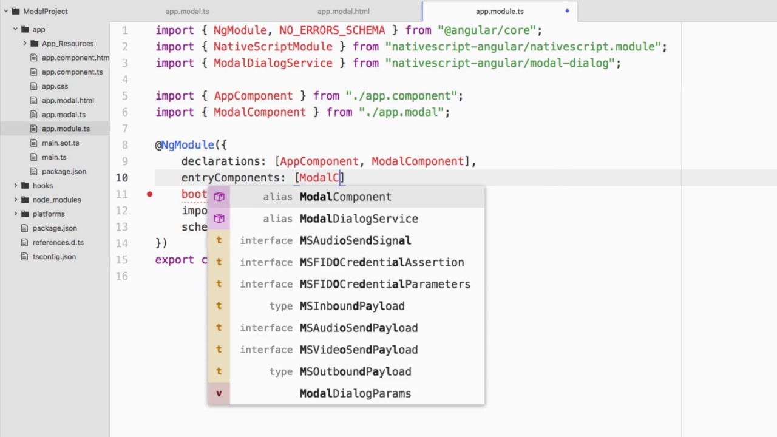The width and height of the screenshot is (777, 437).
Task: Click the t icon beside MSInboundPayload
Action: (219, 306)
